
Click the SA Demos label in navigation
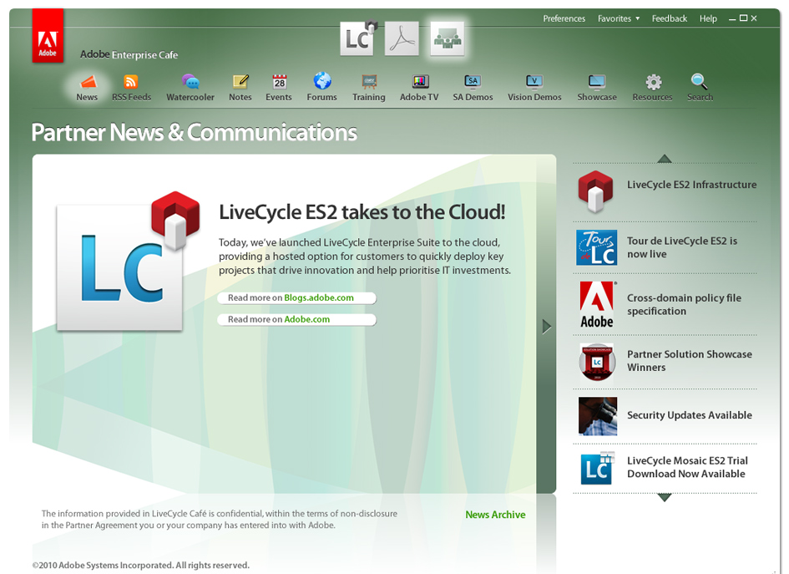(473, 97)
